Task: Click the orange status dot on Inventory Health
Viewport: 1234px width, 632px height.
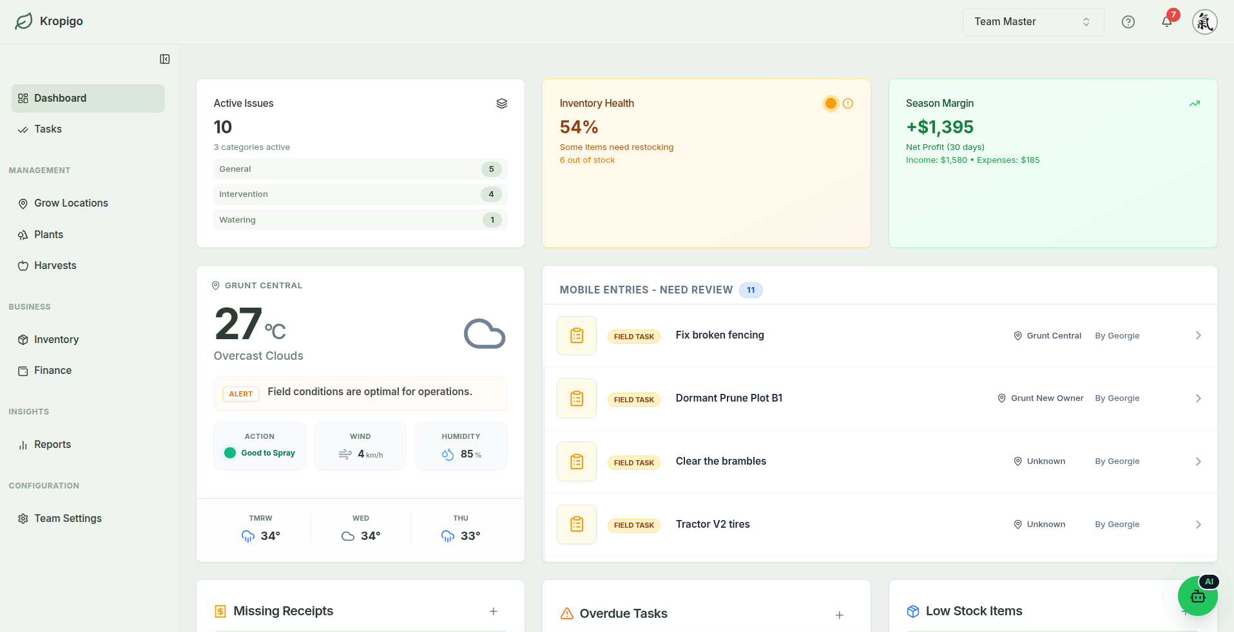Action: coord(830,103)
